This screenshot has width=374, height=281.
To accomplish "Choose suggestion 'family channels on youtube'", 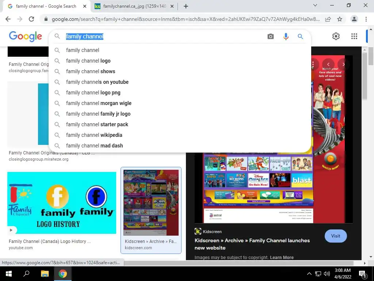I will [x=180, y=82].
